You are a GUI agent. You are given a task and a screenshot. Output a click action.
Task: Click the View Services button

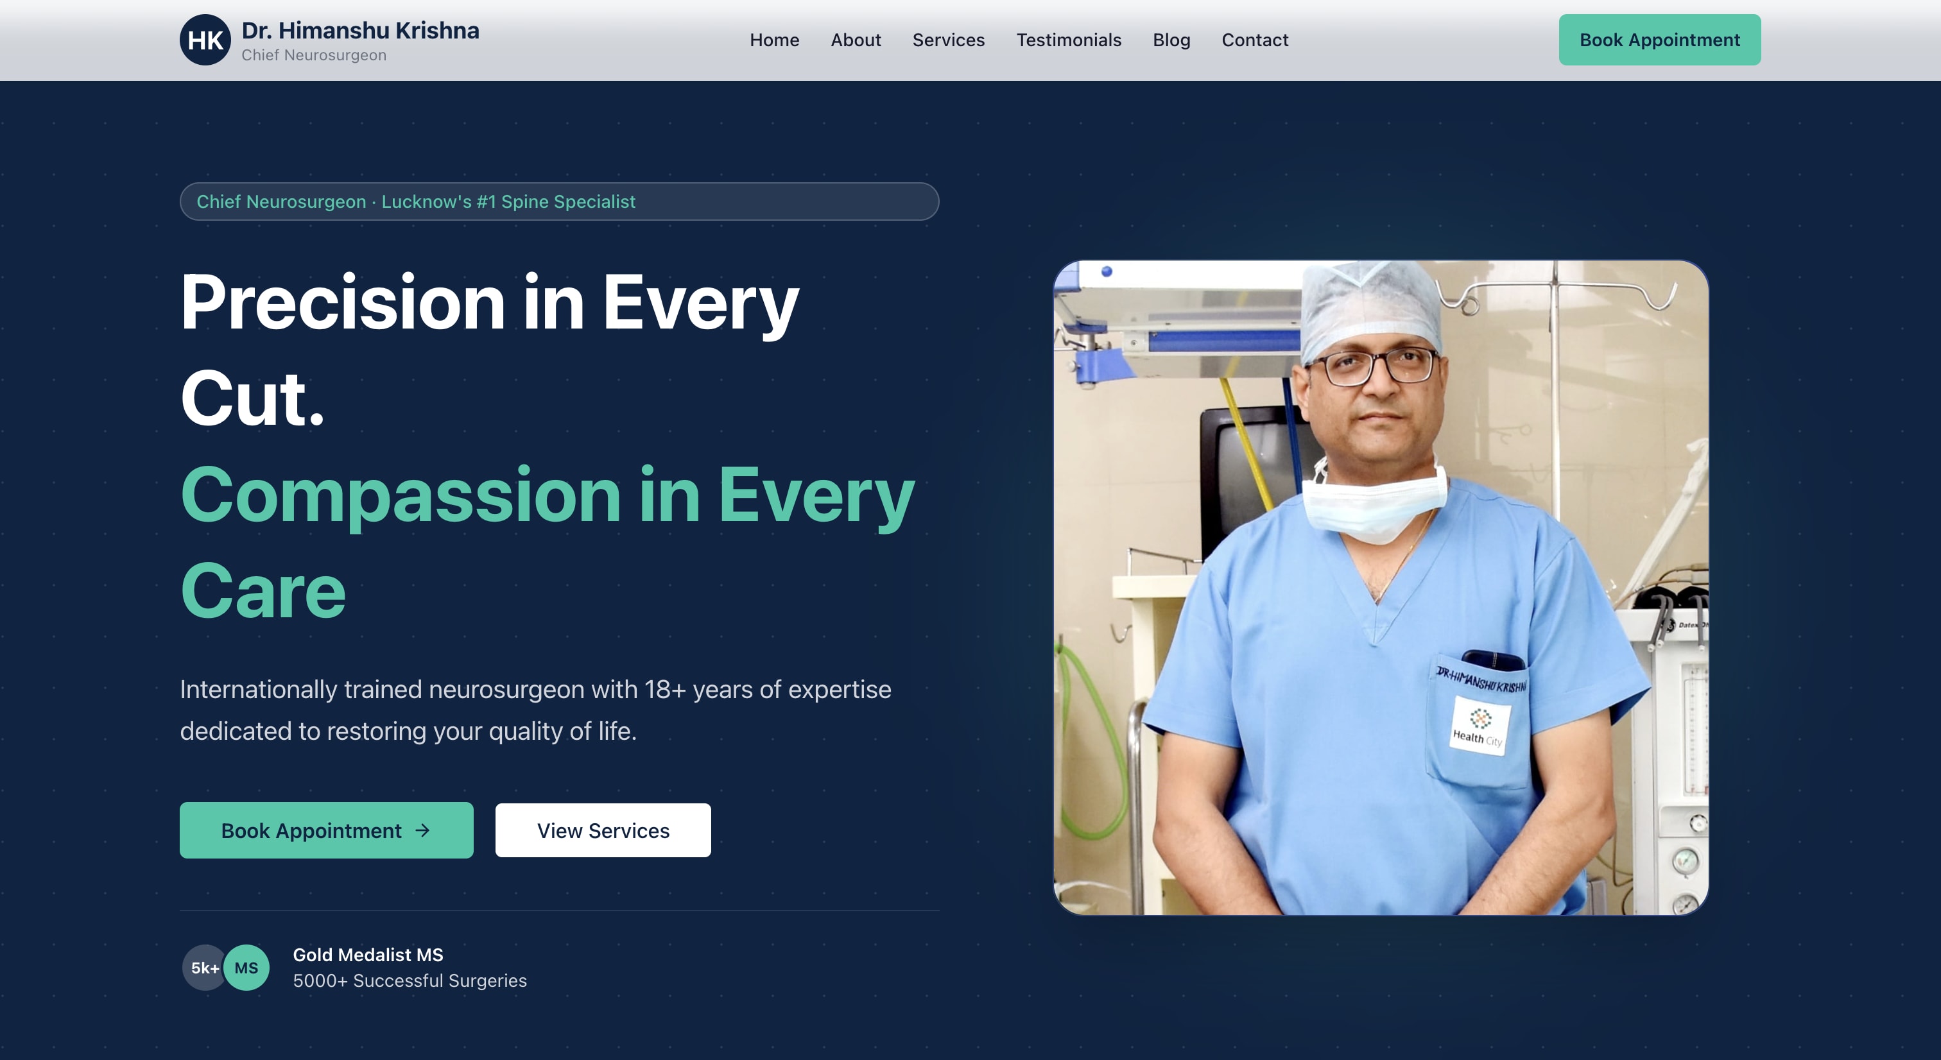603,830
